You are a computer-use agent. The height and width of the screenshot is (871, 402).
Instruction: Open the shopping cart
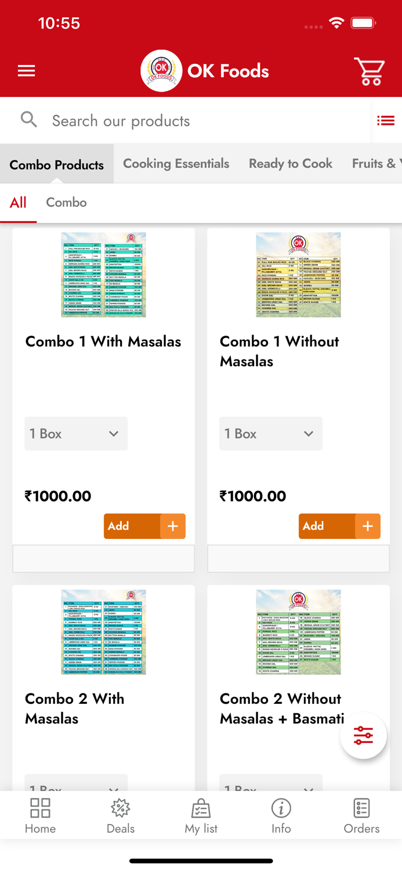369,71
